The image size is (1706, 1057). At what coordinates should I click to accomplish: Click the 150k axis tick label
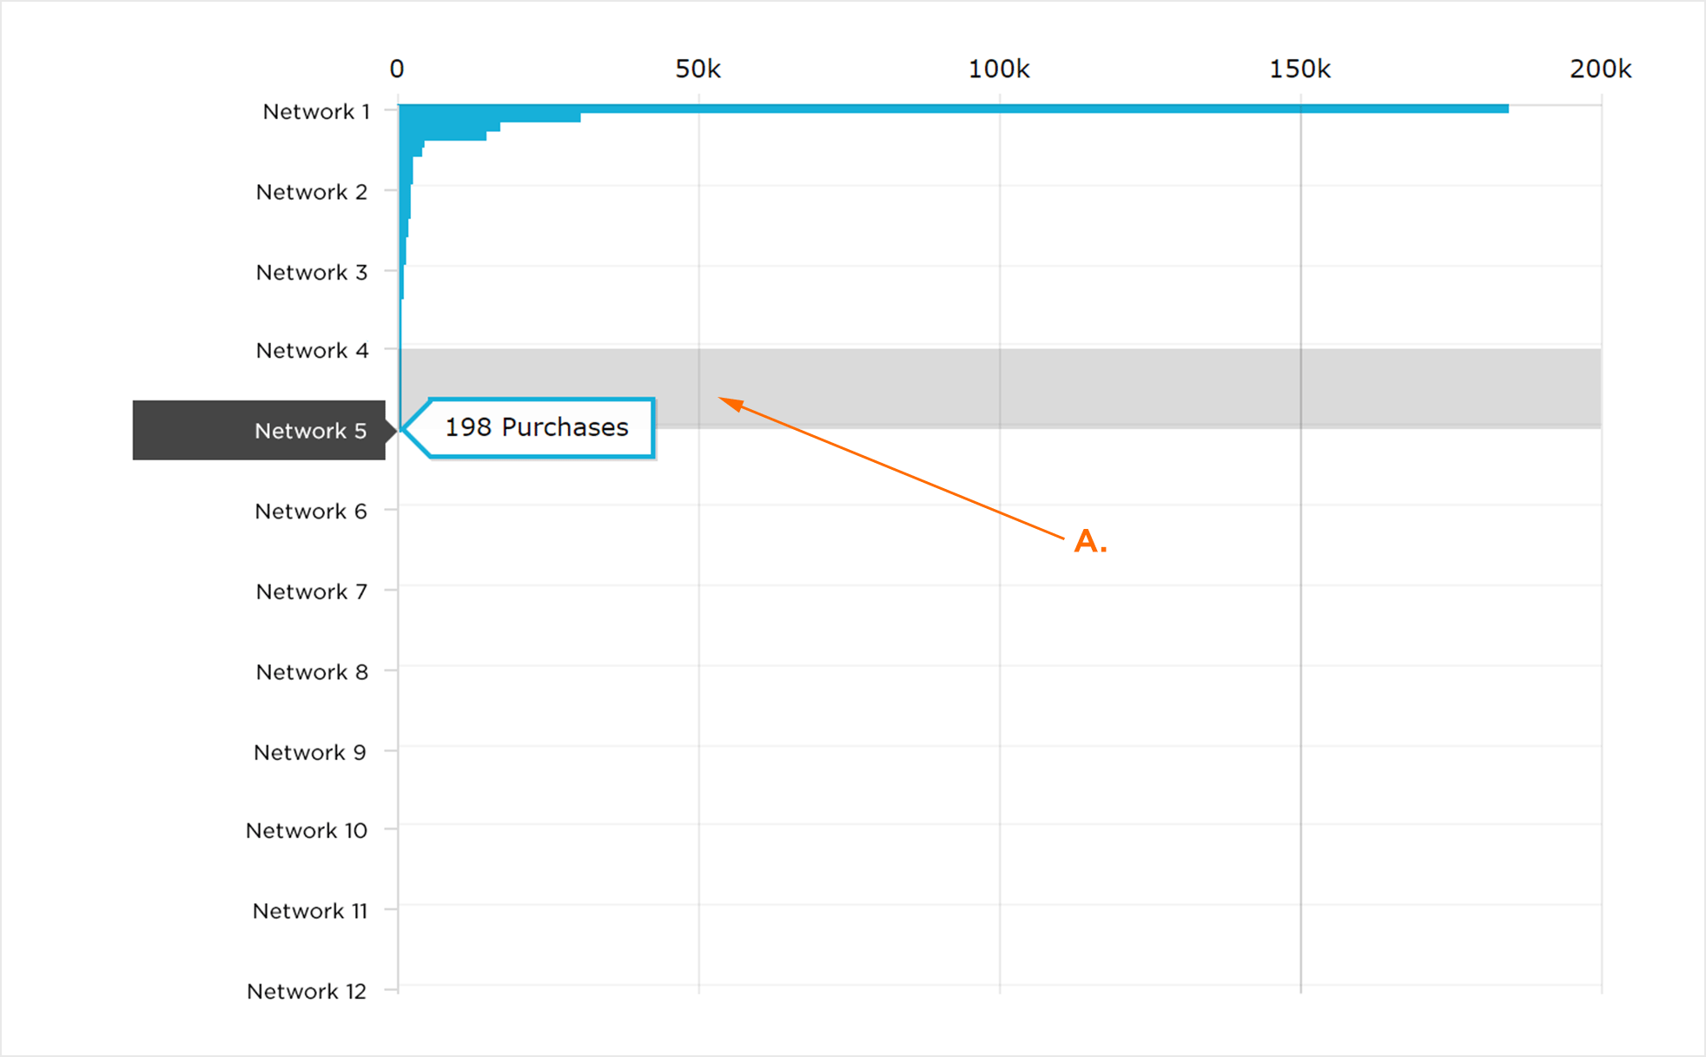point(1300,69)
